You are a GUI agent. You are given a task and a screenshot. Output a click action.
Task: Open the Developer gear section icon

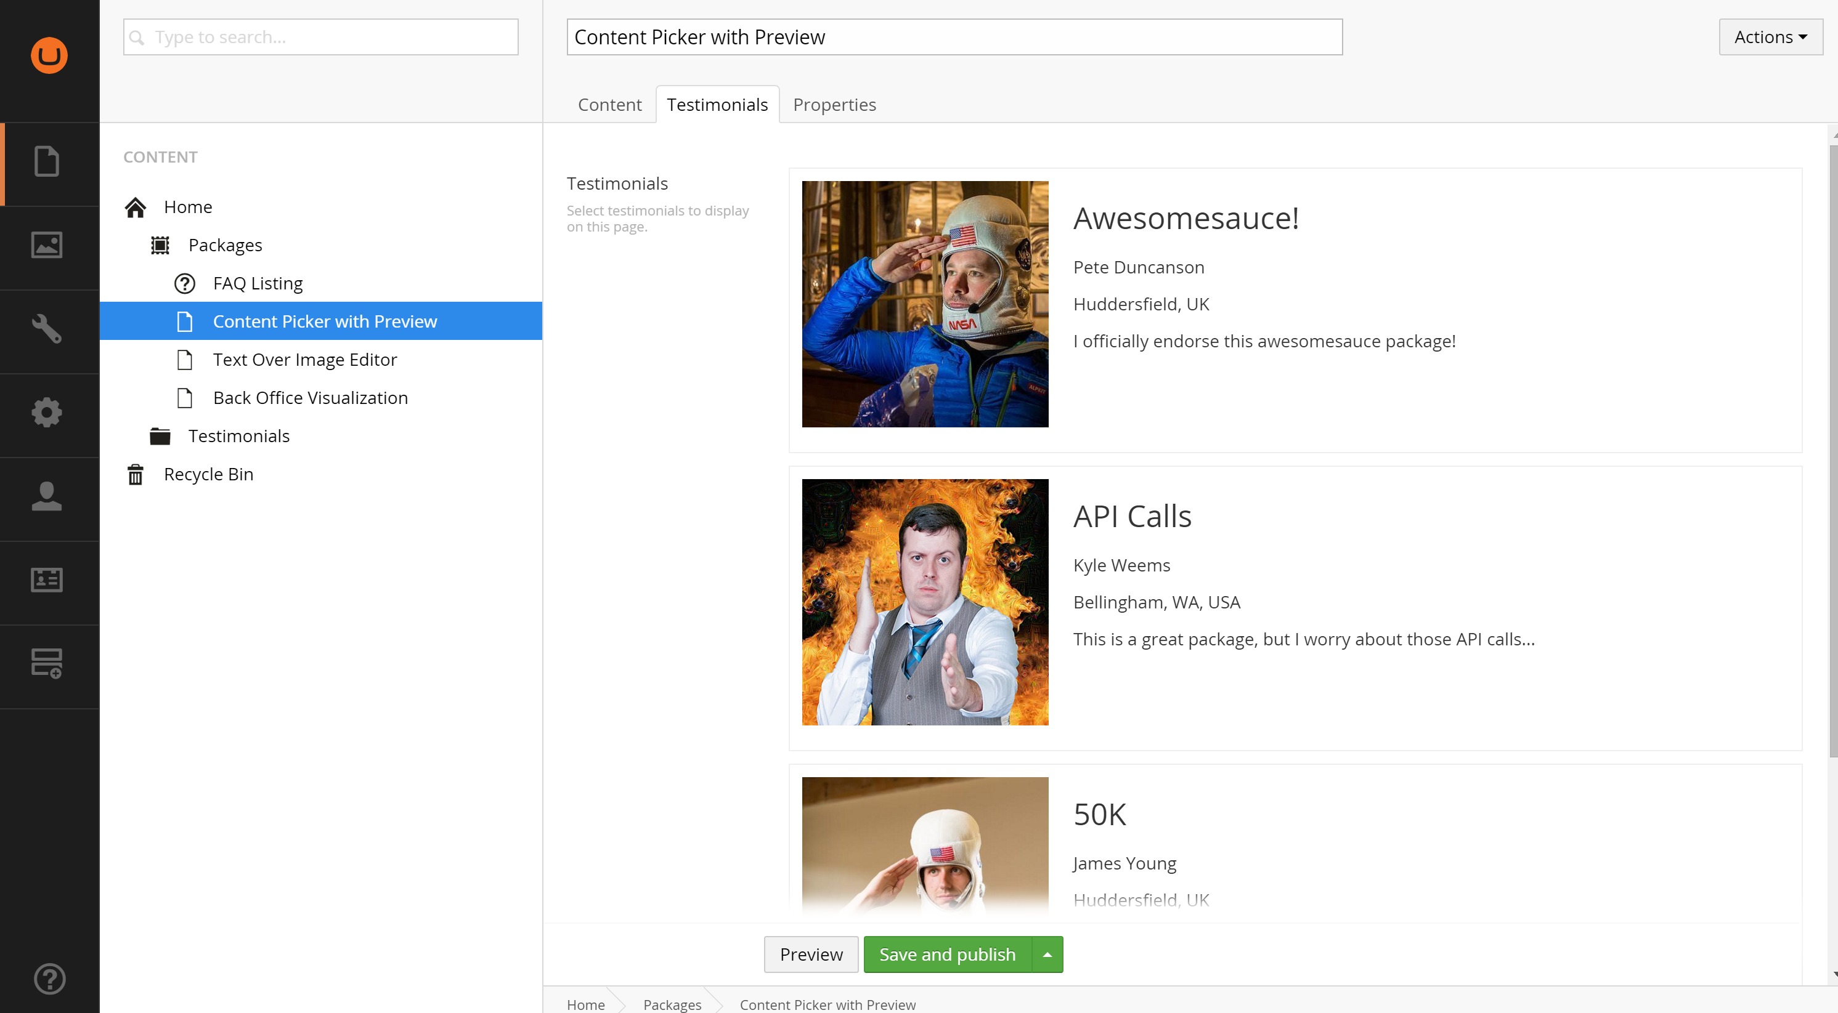click(47, 412)
